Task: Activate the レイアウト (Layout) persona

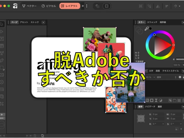Action: click(70, 6)
